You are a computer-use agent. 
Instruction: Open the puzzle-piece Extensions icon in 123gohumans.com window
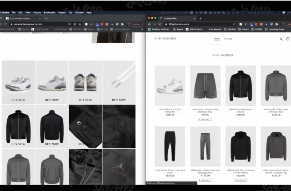coord(277,24)
